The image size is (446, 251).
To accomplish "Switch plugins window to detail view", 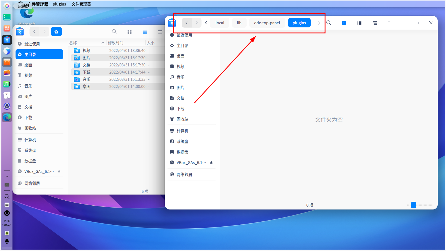I will pyautogui.click(x=375, y=23).
